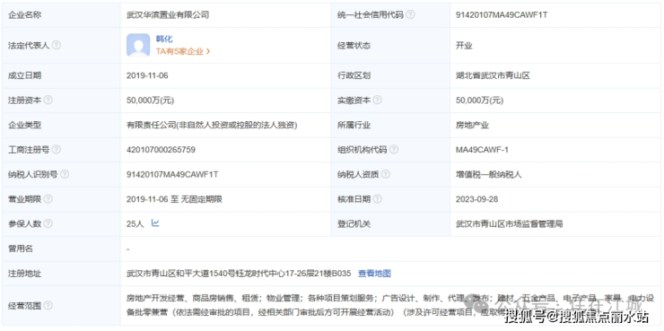Click help icon next to 营业期限

[48, 199]
